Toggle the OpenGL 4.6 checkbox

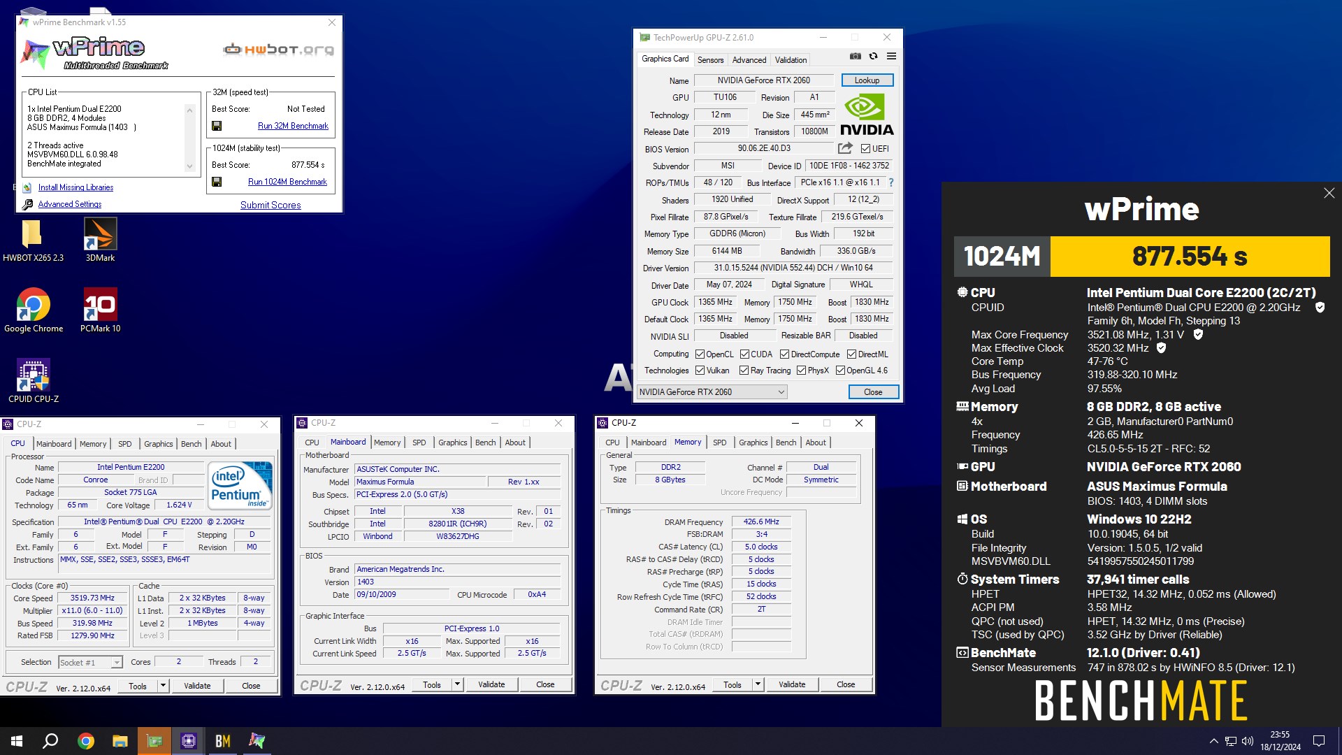pyautogui.click(x=840, y=371)
